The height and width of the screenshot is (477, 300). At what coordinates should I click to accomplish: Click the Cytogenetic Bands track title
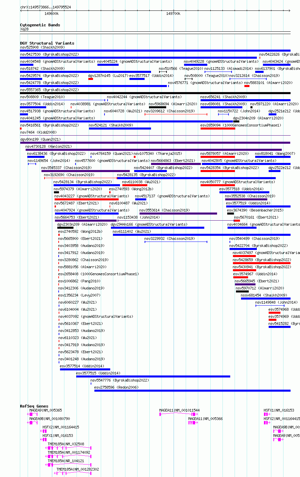click(x=40, y=25)
